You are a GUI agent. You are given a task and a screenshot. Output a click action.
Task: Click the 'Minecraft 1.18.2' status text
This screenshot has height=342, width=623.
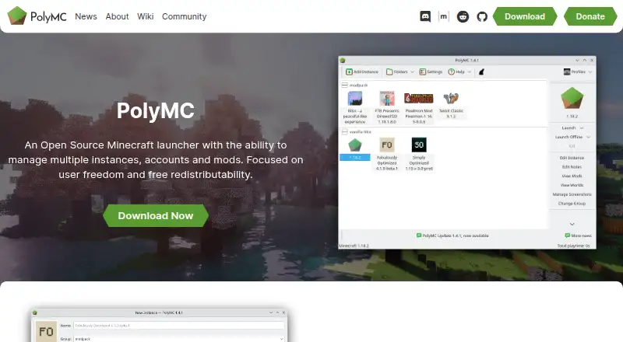pyautogui.click(x=354, y=246)
